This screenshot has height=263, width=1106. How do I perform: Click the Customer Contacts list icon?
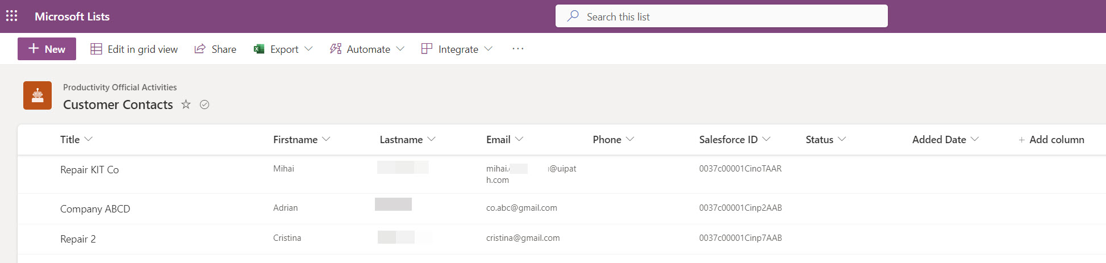click(x=37, y=95)
